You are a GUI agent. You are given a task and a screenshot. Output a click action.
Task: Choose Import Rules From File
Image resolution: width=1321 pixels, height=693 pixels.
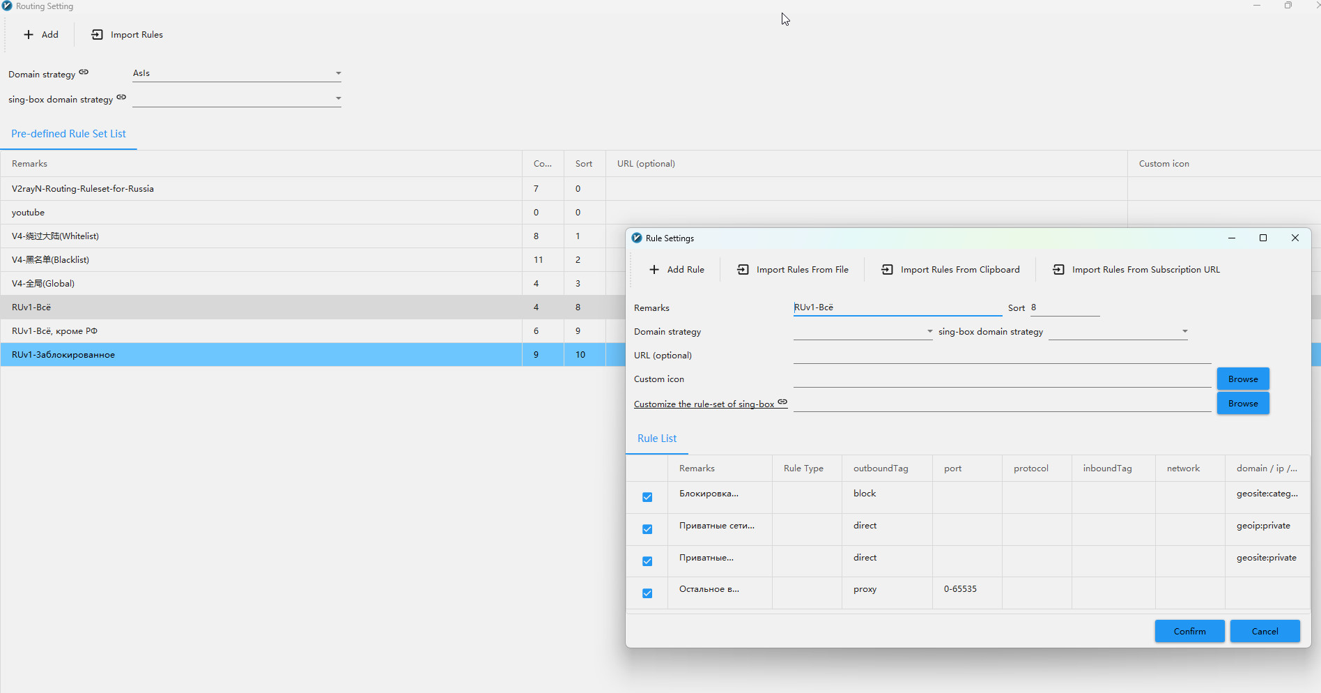(793, 270)
